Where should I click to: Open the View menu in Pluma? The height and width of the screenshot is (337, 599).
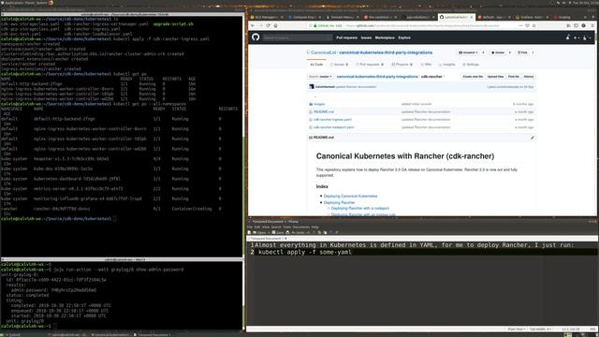(266, 227)
